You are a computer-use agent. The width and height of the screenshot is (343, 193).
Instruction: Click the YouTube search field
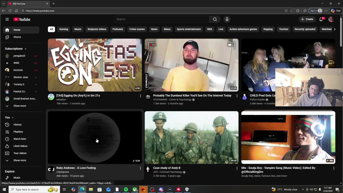161,19
